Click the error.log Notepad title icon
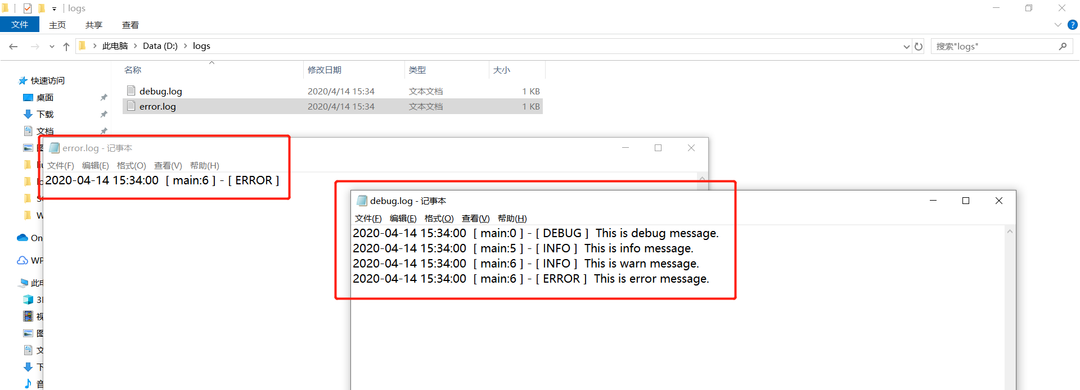This screenshot has width=1080, height=390. coord(55,148)
